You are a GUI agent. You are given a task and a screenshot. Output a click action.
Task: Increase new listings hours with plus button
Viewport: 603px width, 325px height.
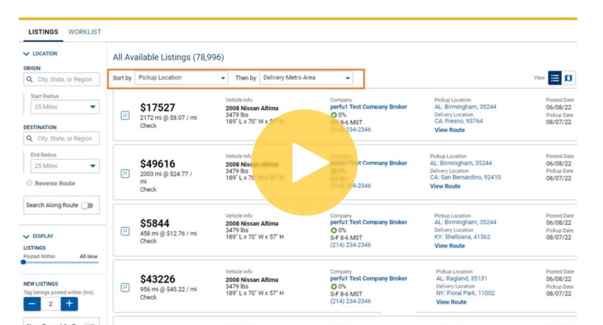click(69, 304)
